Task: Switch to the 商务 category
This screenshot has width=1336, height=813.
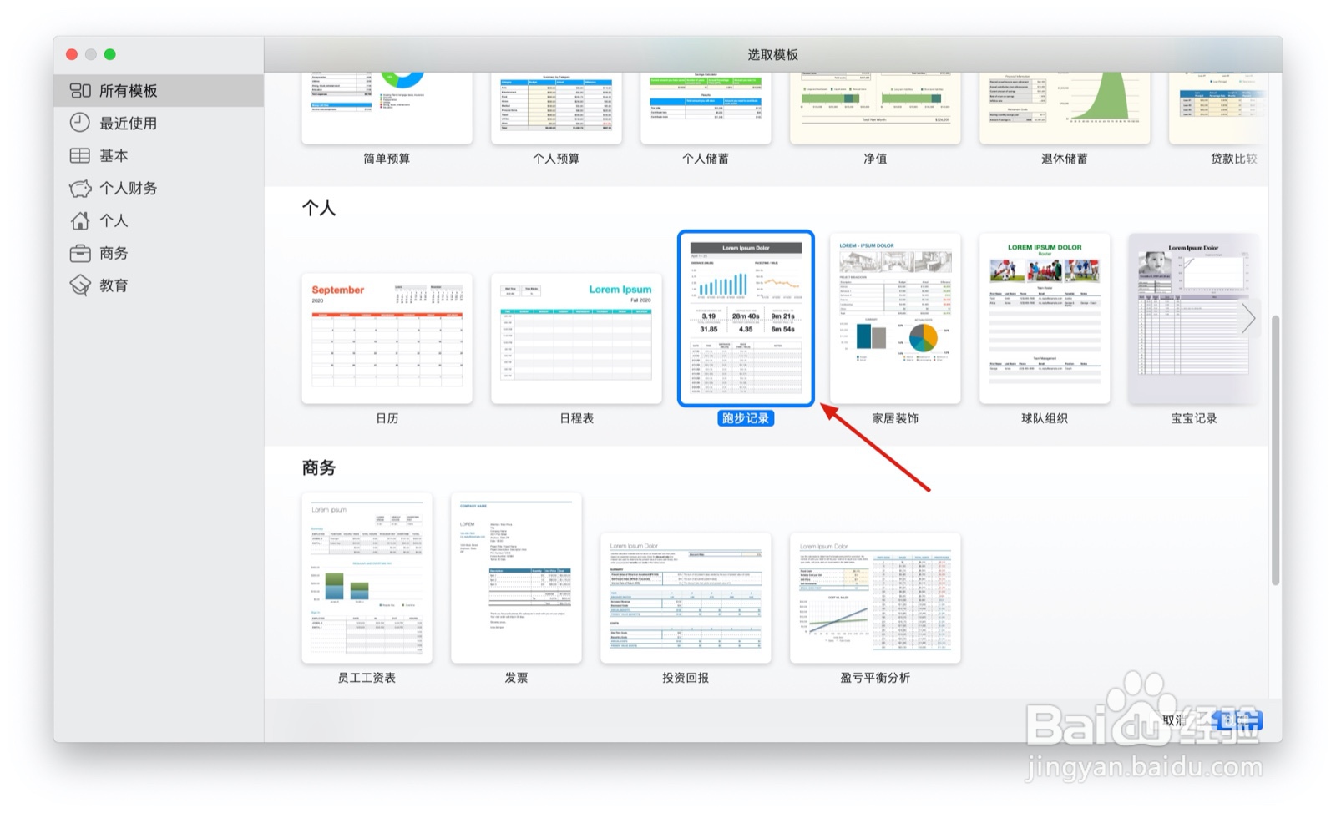Action: pos(159,253)
